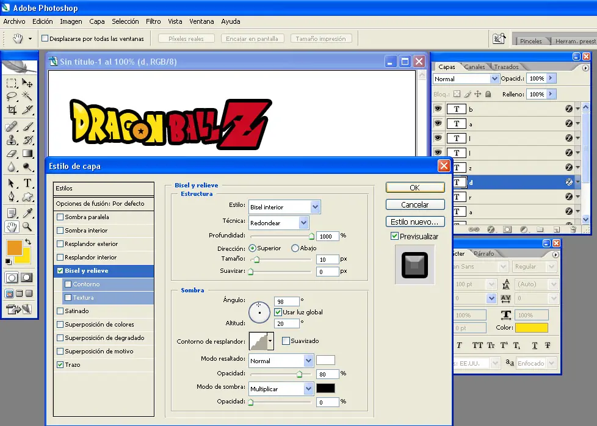Image resolution: width=597 pixels, height=426 pixels.
Task: Click the swap foreground/background colors arrow
Action: click(27, 242)
